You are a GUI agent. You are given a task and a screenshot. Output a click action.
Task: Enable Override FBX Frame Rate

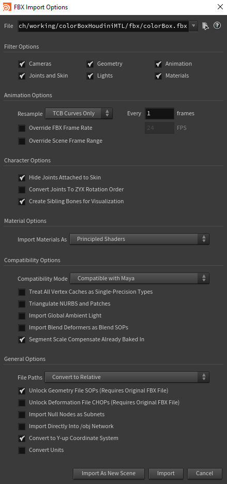coord(22,128)
